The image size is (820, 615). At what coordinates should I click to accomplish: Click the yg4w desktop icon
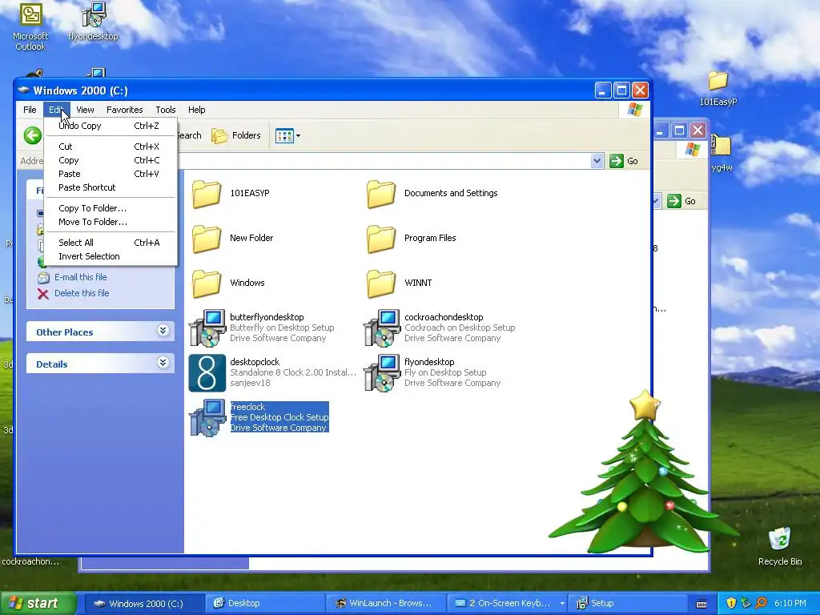click(x=722, y=154)
